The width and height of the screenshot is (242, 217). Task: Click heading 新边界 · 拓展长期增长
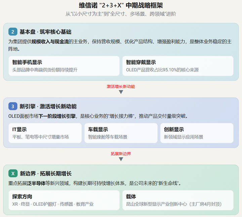click(46, 173)
